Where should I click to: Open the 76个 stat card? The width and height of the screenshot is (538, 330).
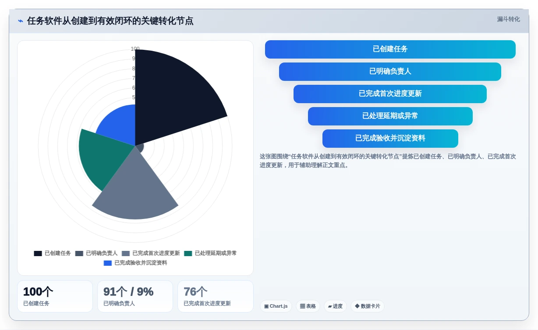tap(215, 296)
